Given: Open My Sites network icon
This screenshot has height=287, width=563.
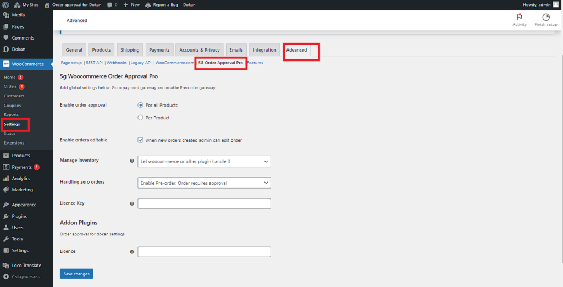Looking at the screenshot, I should 17,5.
